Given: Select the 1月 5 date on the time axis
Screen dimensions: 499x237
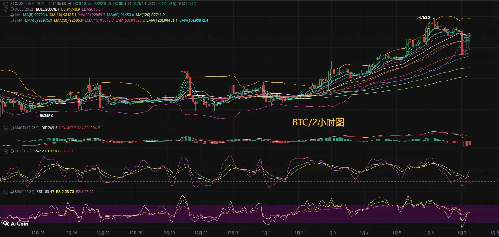Looking at the screenshot, I should 397,233.
